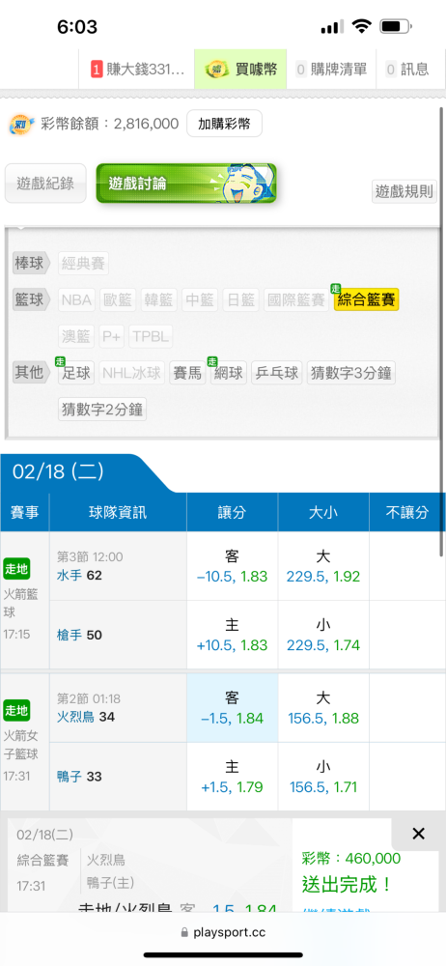
Task: Click the 火烈鳥 team name in table
Action: coord(76,717)
